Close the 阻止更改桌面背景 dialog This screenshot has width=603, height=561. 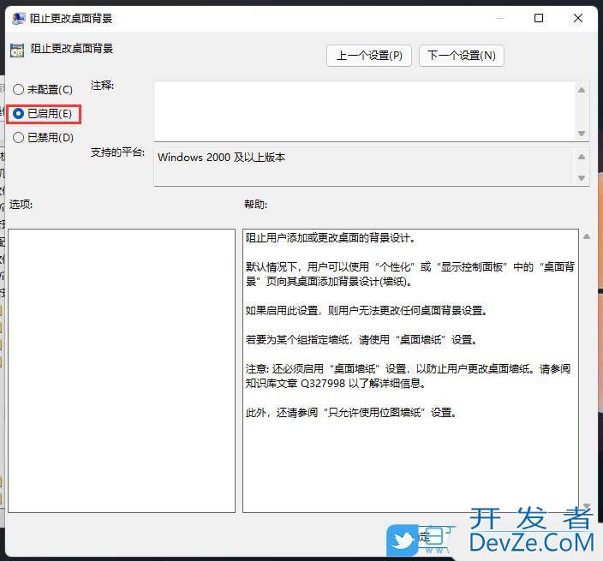point(578,18)
